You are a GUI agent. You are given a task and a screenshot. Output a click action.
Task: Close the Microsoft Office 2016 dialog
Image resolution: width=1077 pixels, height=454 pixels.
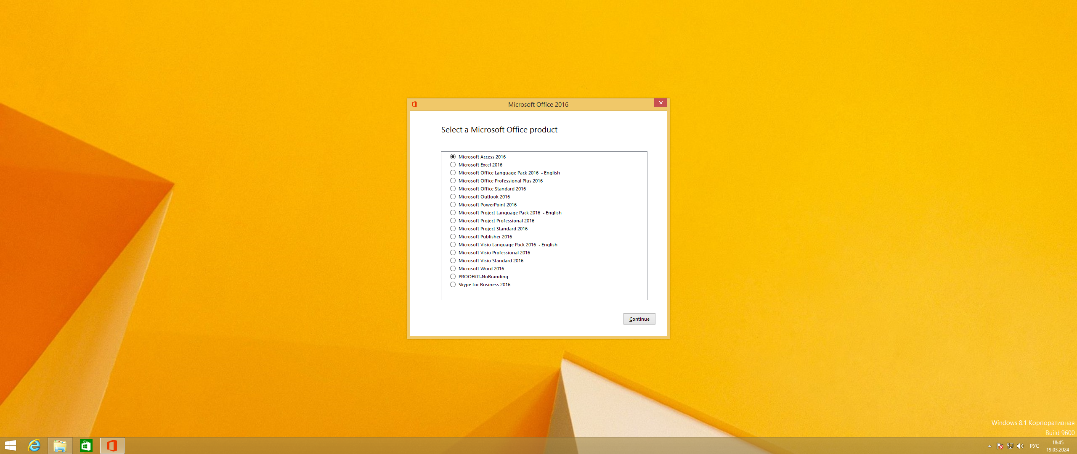click(661, 103)
